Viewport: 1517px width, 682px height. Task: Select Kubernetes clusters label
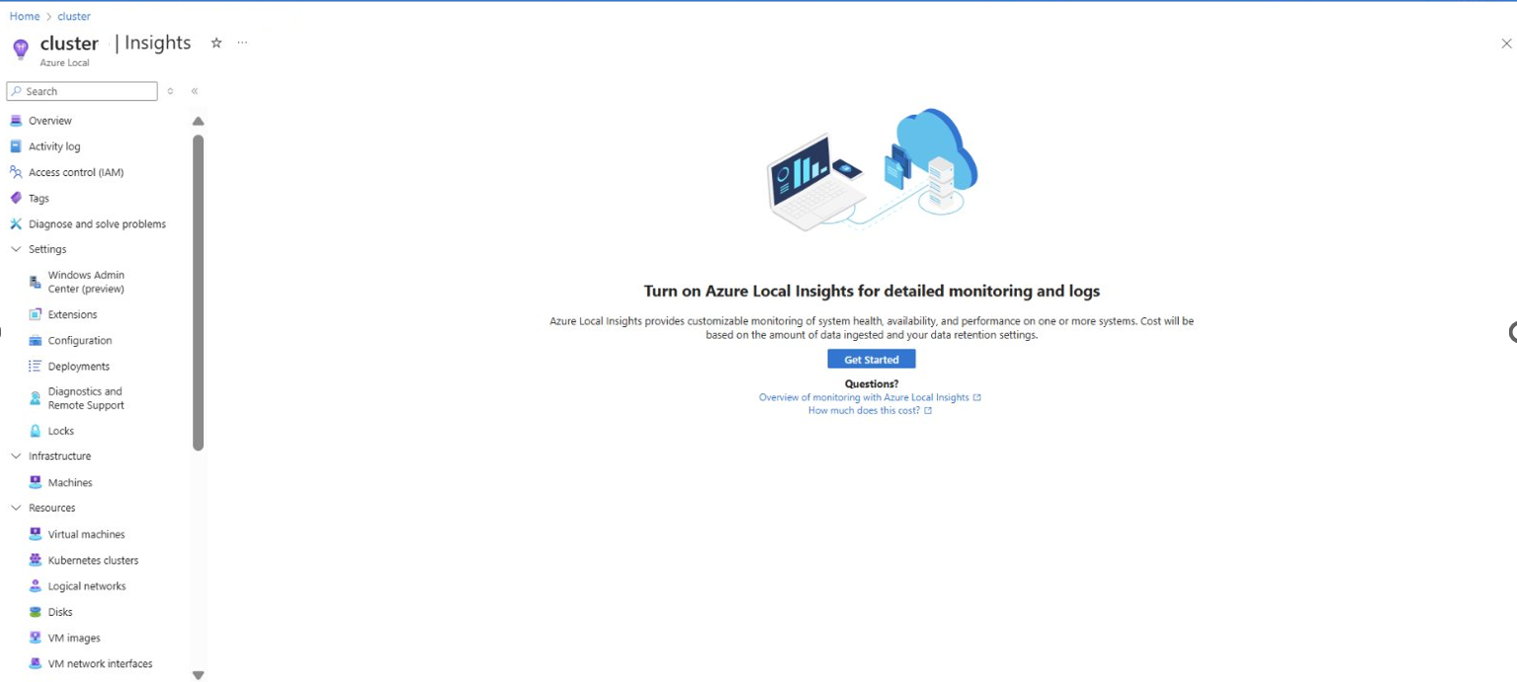click(x=93, y=559)
